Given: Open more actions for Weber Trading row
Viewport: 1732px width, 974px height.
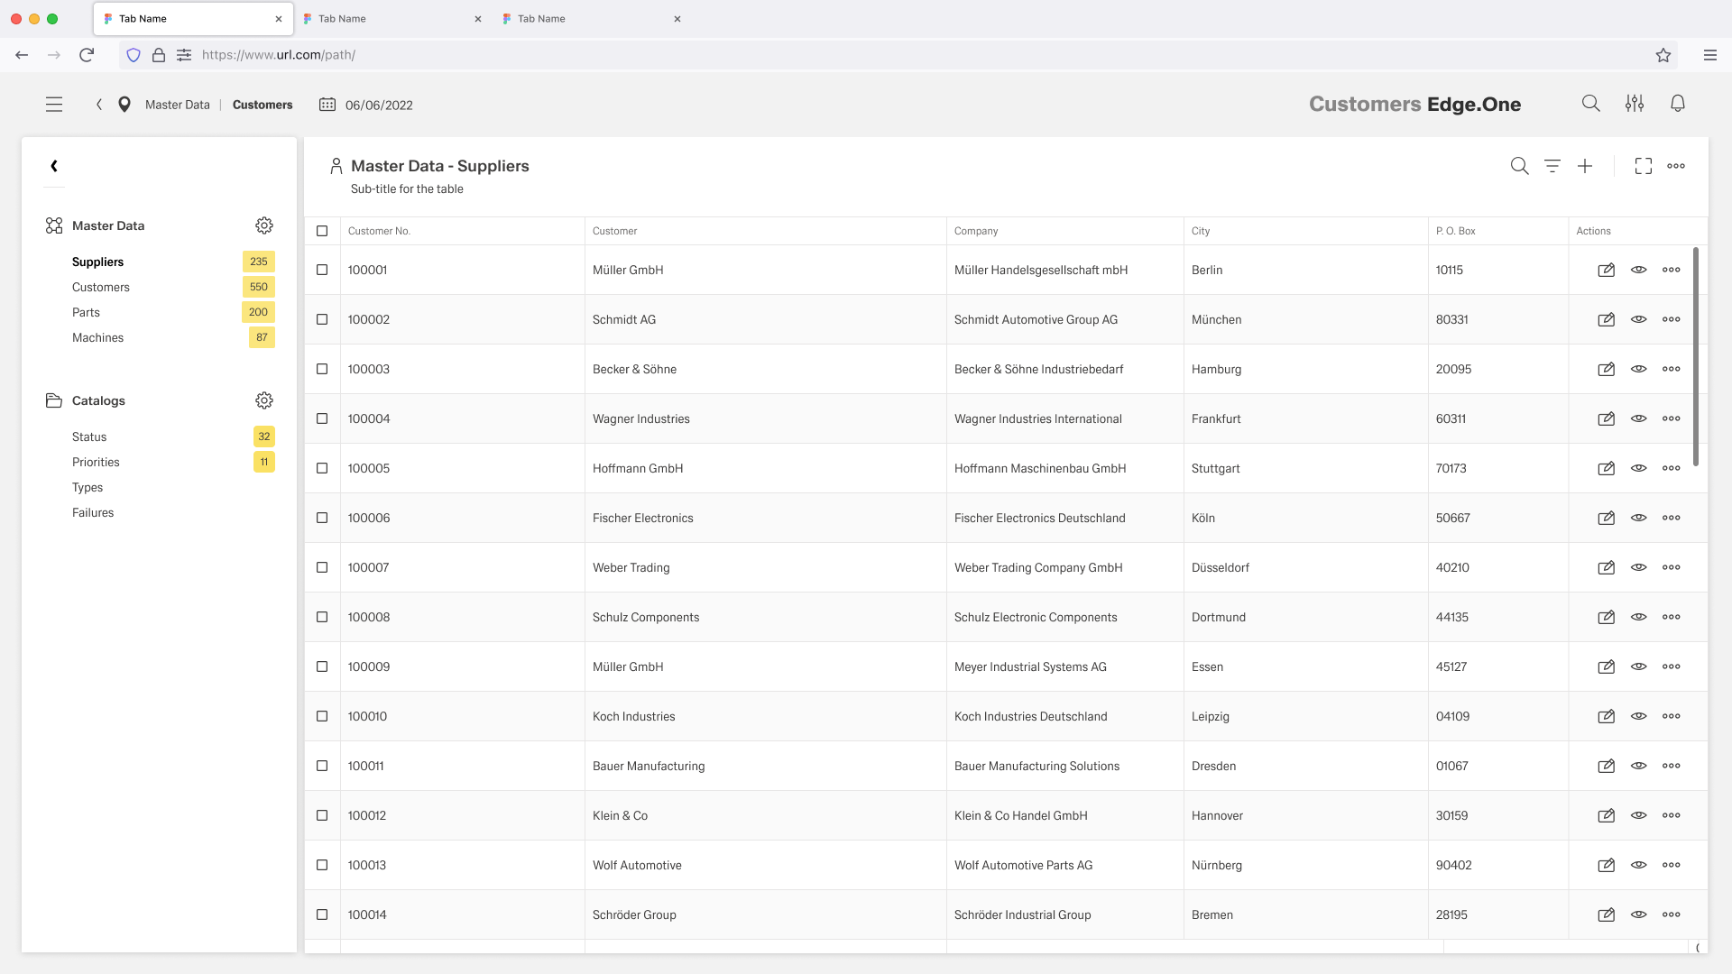Looking at the screenshot, I should (x=1672, y=567).
